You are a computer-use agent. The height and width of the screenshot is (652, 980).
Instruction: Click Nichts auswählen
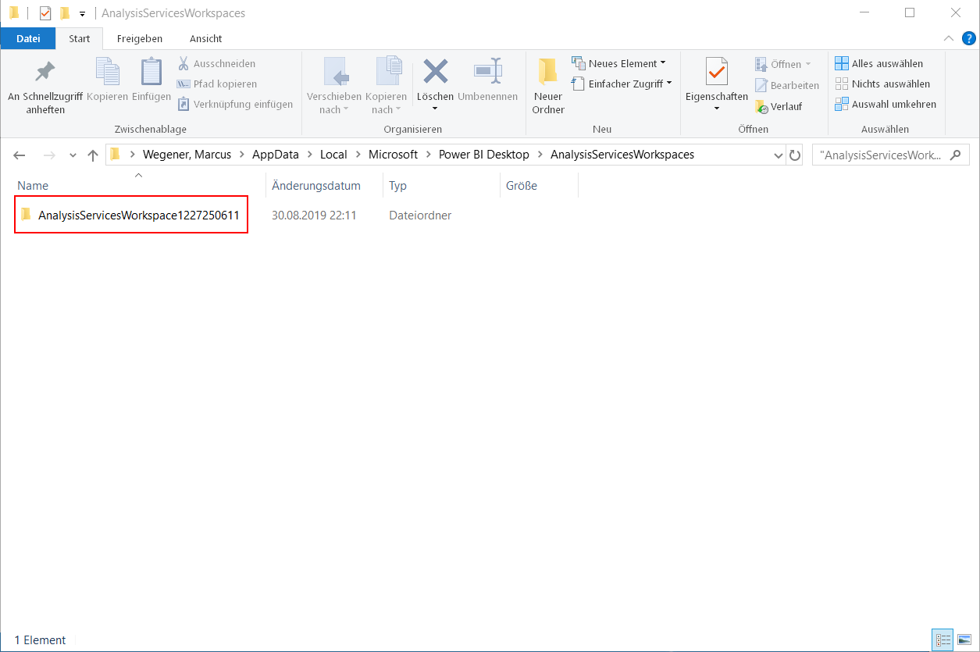pyautogui.click(x=882, y=84)
